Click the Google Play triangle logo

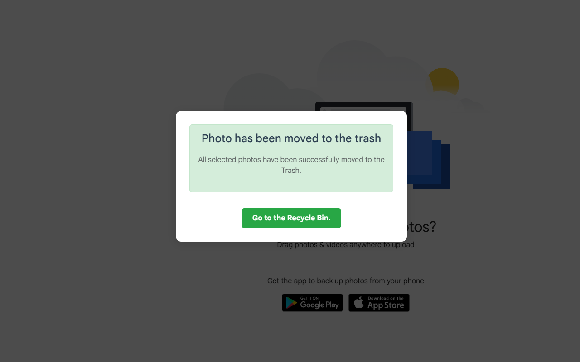292,303
